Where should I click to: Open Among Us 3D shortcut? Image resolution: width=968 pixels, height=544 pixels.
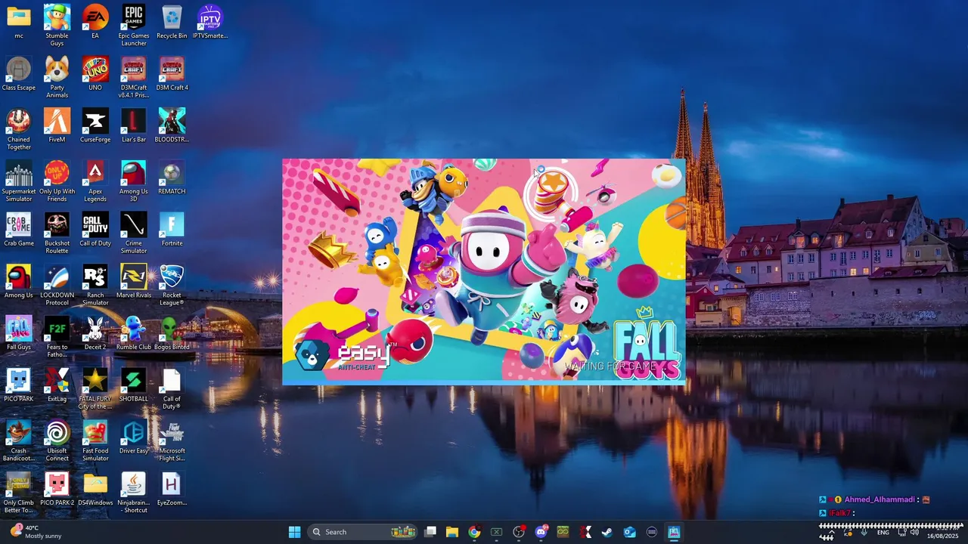134,181
